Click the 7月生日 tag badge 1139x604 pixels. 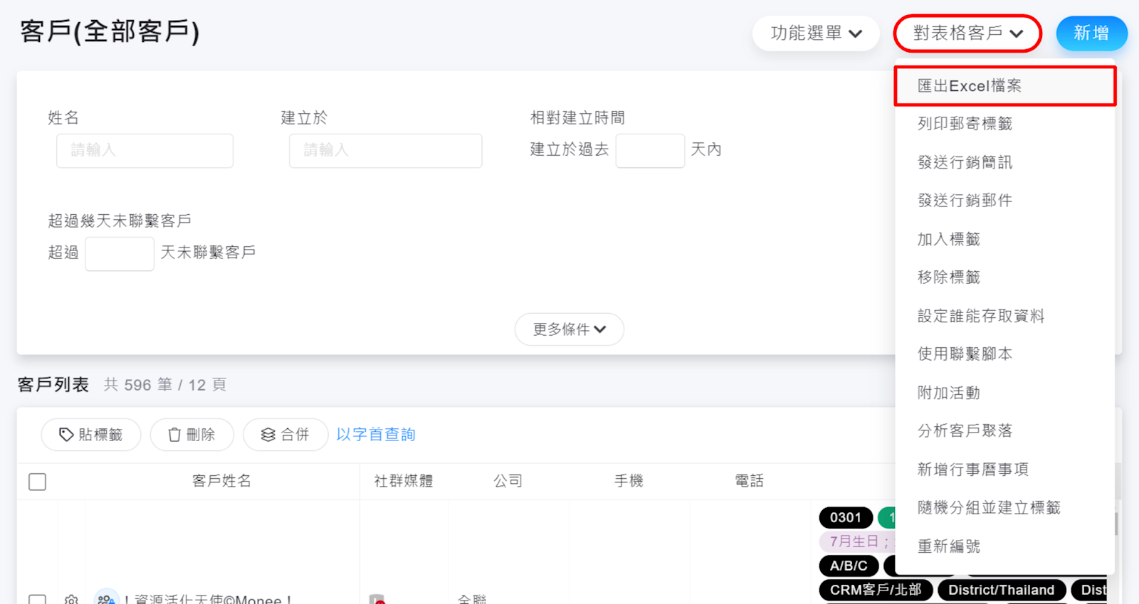click(858, 541)
